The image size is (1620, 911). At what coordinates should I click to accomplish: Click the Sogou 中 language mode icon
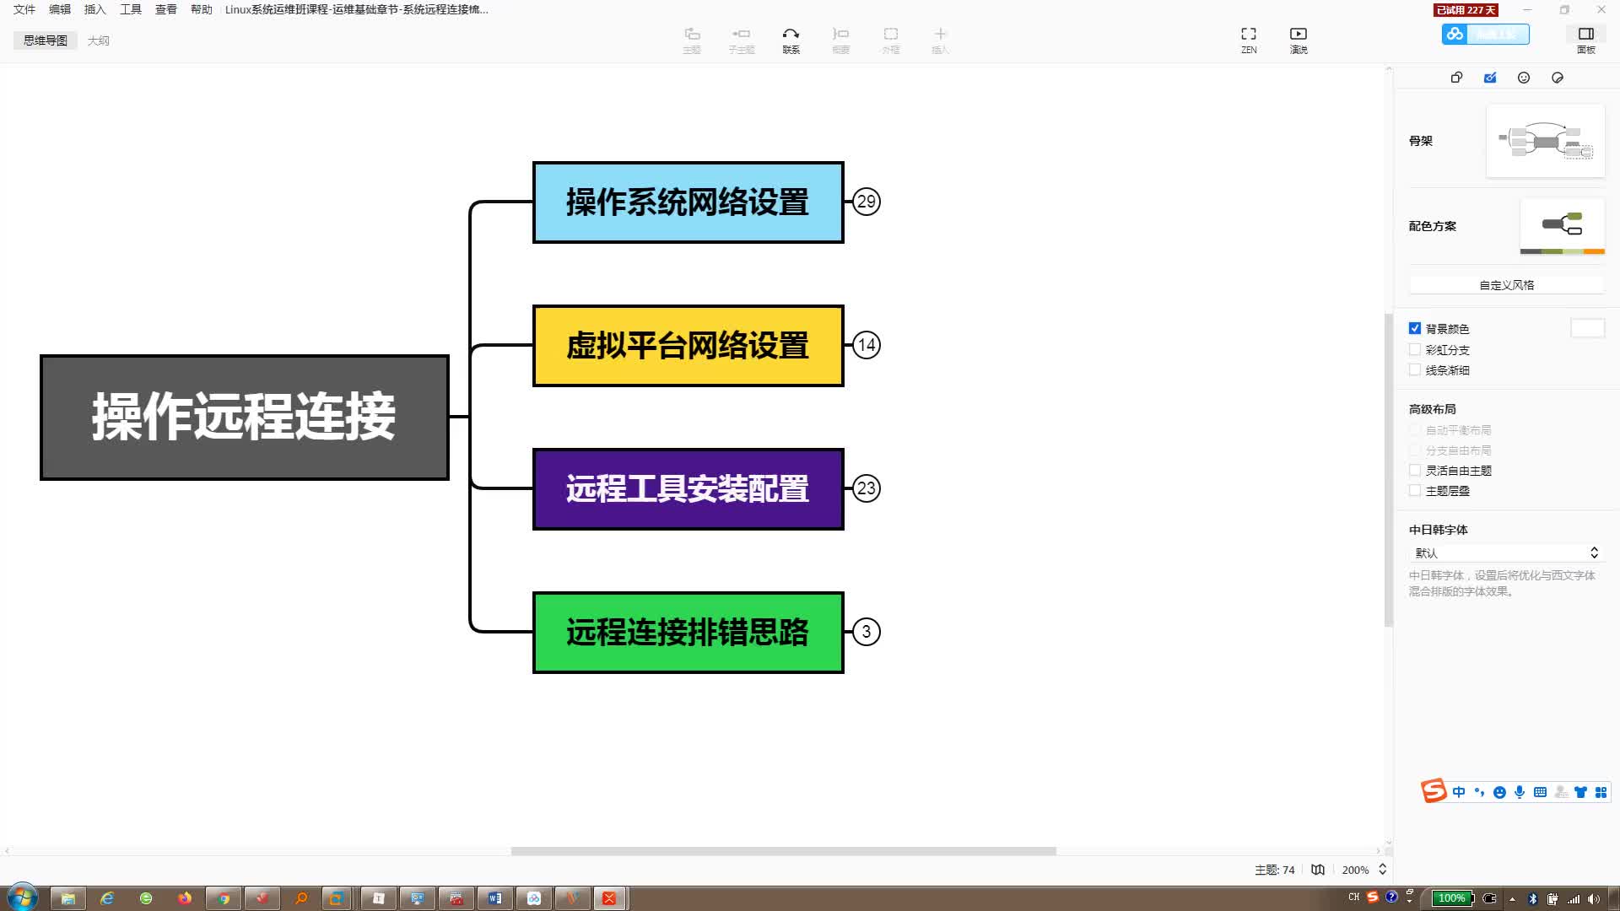point(1459,792)
